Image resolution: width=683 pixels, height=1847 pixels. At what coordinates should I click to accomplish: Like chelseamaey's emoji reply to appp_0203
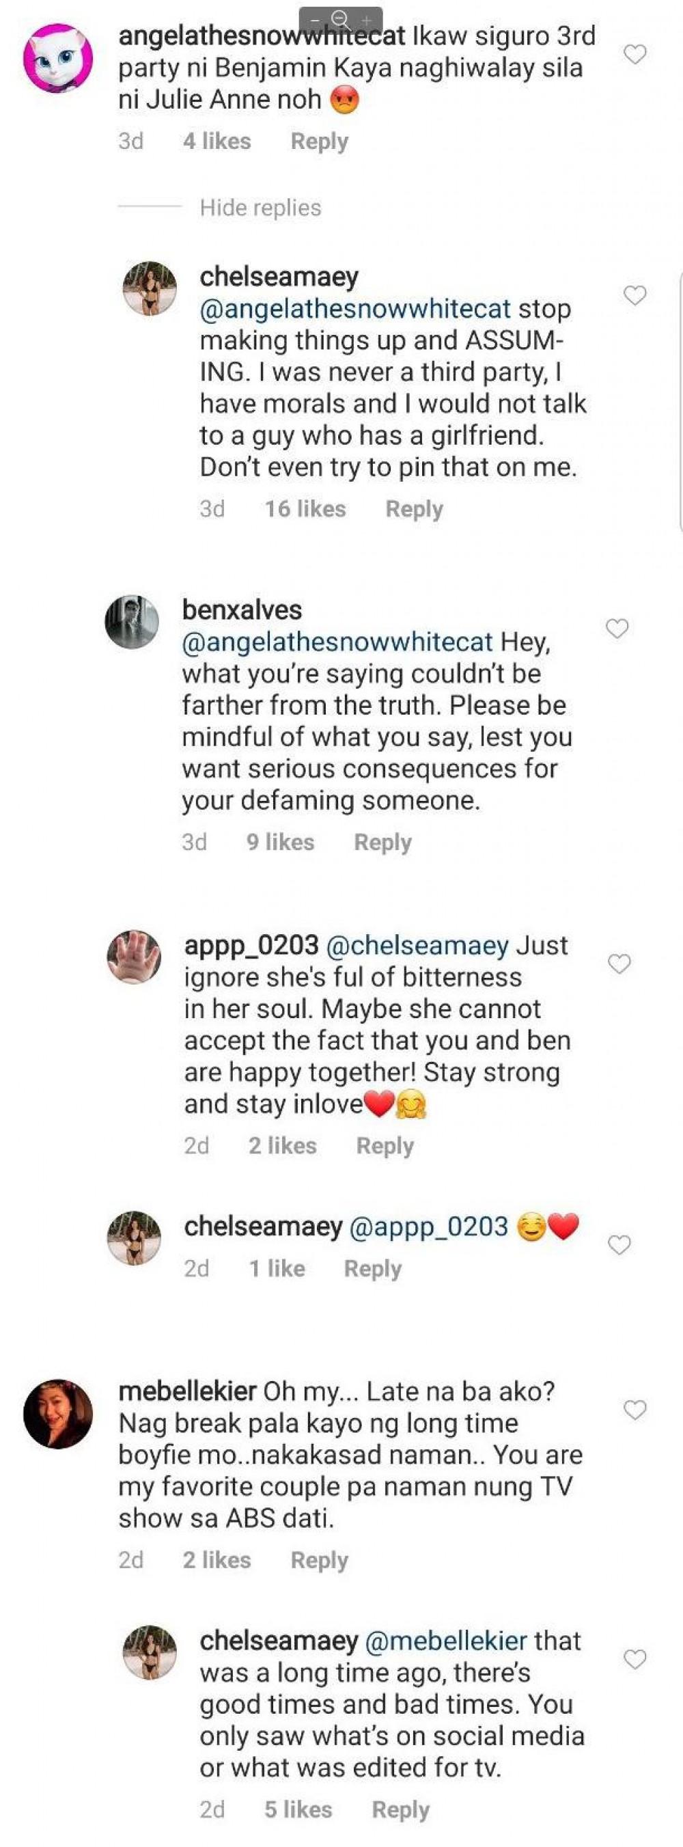tap(619, 1246)
